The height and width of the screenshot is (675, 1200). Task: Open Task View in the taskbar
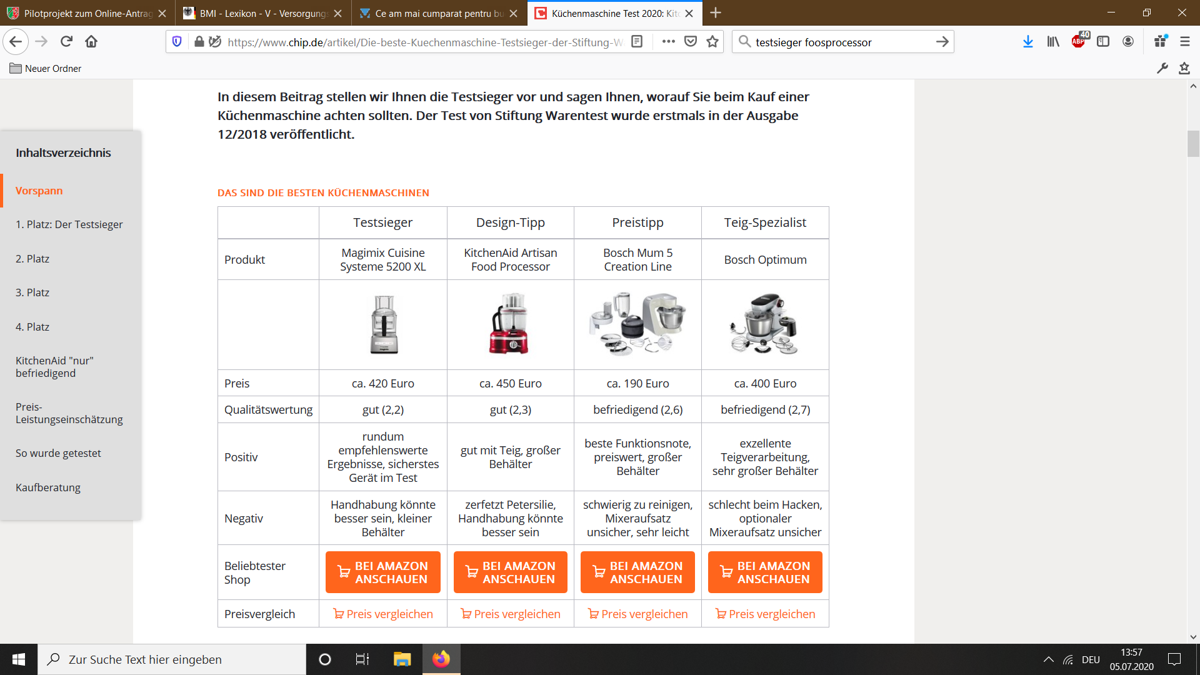362,659
